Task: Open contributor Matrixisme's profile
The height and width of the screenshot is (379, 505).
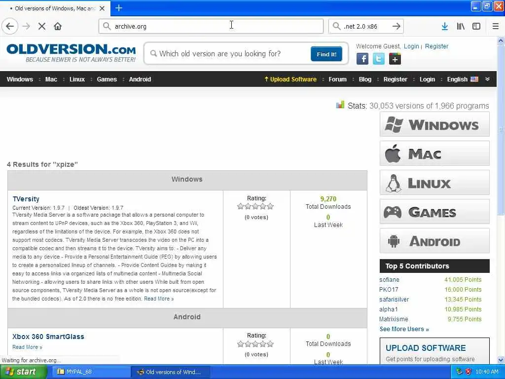Action: coord(394,319)
